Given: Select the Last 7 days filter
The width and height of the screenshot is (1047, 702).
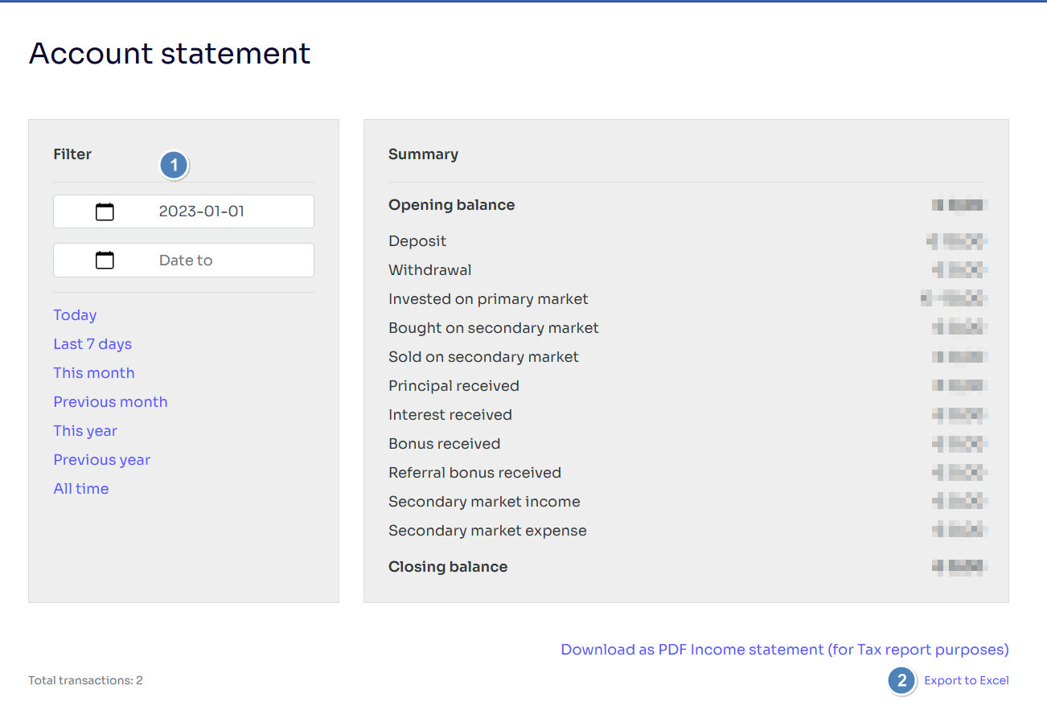Looking at the screenshot, I should coord(92,344).
